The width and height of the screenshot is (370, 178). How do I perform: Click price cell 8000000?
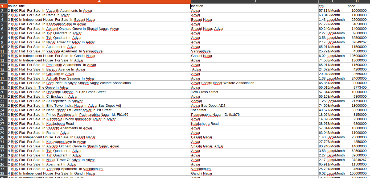click(357, 83)
